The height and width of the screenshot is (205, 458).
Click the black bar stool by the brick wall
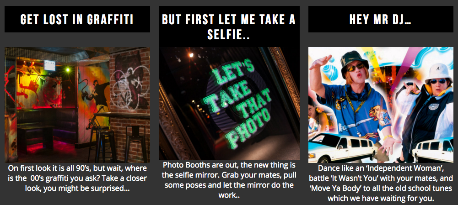pyautogui.click(x=136, y=144)
